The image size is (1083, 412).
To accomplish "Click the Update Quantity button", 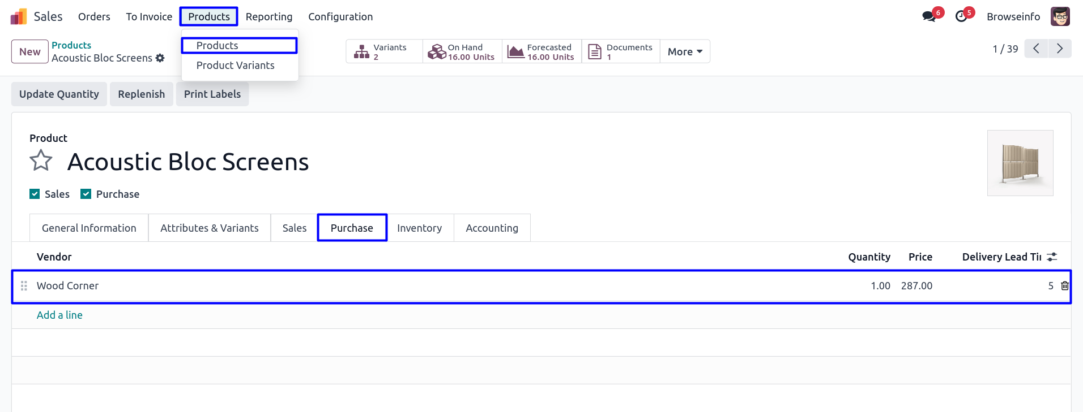I will tap(59, 94).
